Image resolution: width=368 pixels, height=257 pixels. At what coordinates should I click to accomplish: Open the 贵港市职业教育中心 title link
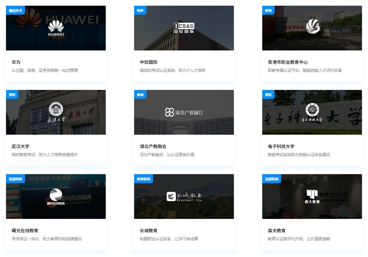coord(288,62)
